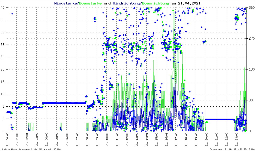Click the 180 degree label on right axis
This screenshot has width=255, height=151.
251,69
